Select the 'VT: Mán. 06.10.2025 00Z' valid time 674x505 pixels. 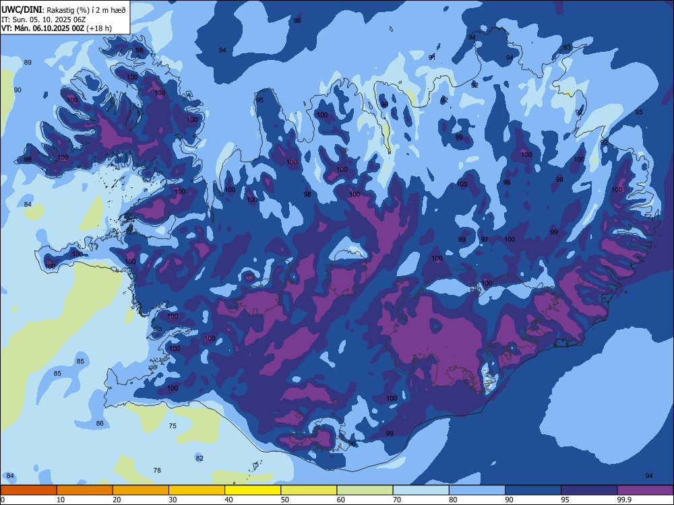[x=42, y=28]
